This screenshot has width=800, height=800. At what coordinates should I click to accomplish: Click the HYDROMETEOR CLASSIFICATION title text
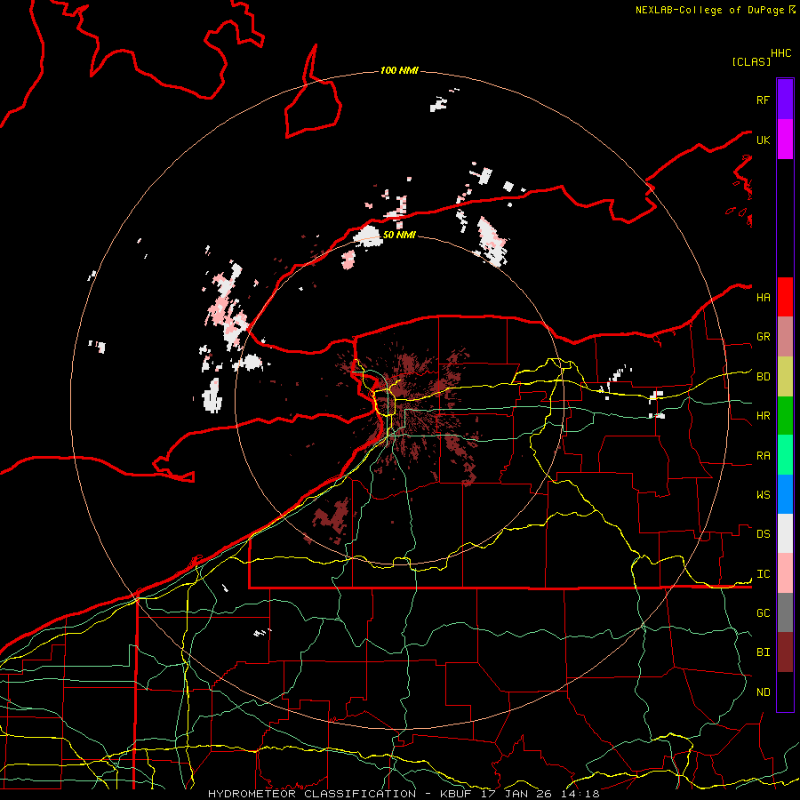pyautogui.click(x=312, y=794)
